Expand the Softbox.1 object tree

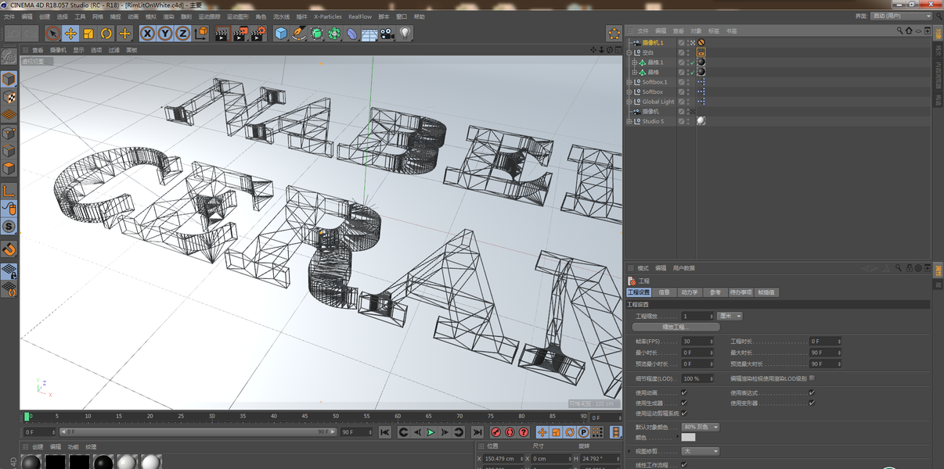(629, 82)
